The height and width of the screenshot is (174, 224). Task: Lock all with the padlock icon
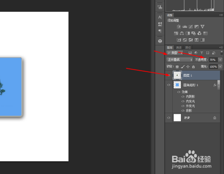(x=193, y=67)
